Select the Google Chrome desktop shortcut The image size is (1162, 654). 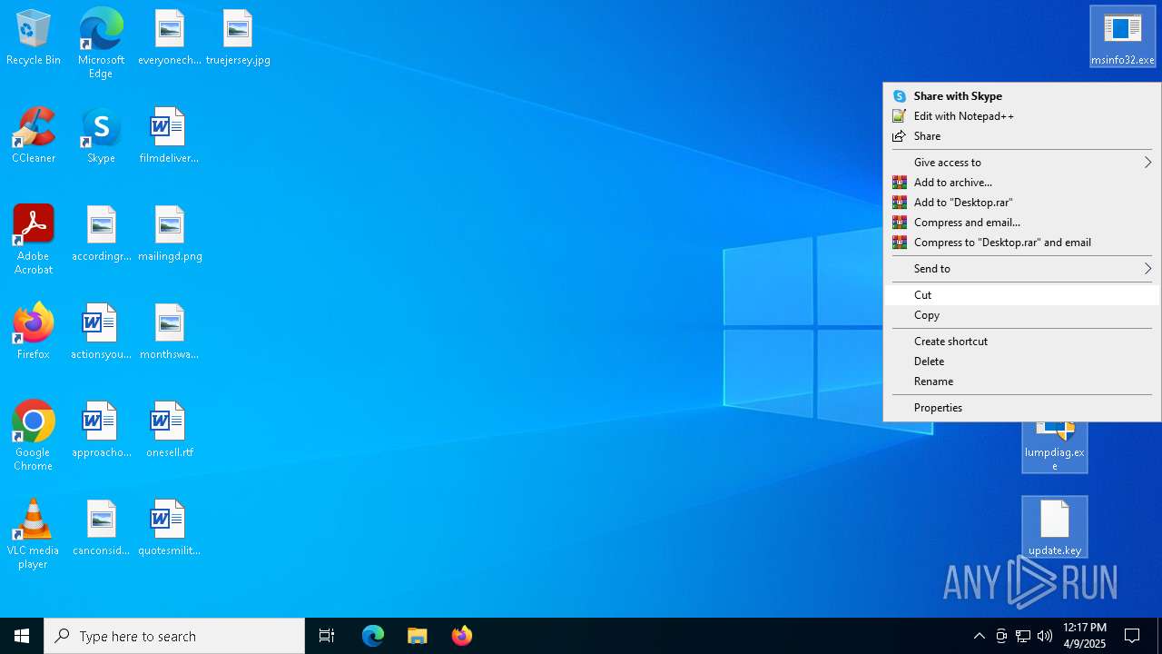pos(34,436)
